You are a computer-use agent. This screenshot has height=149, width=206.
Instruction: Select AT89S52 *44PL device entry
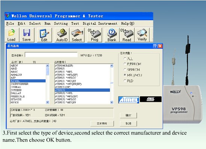click(x=82, y=93)
